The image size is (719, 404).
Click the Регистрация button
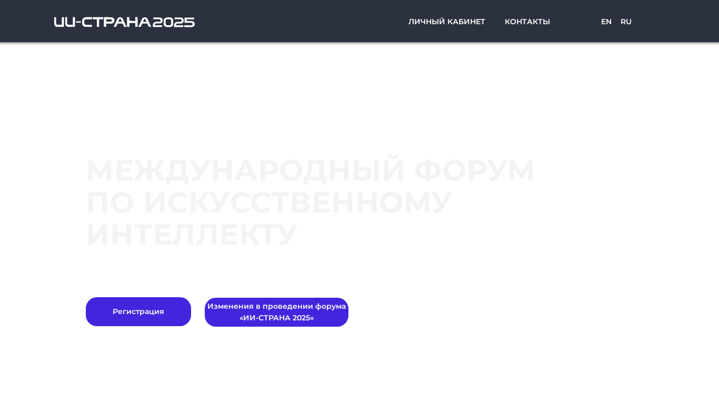[x=138, y=311]
